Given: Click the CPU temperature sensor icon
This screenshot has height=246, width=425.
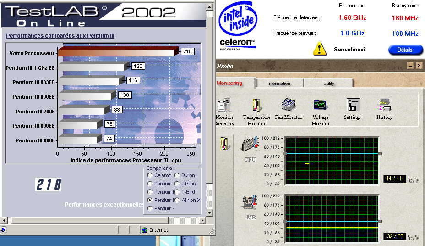Looking at the screenshot, I should 250,144.
